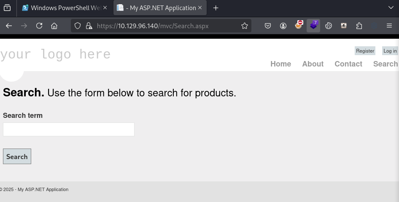Click the footer copyright text
This screenshot has width=399, height=202.
point(34,189)
